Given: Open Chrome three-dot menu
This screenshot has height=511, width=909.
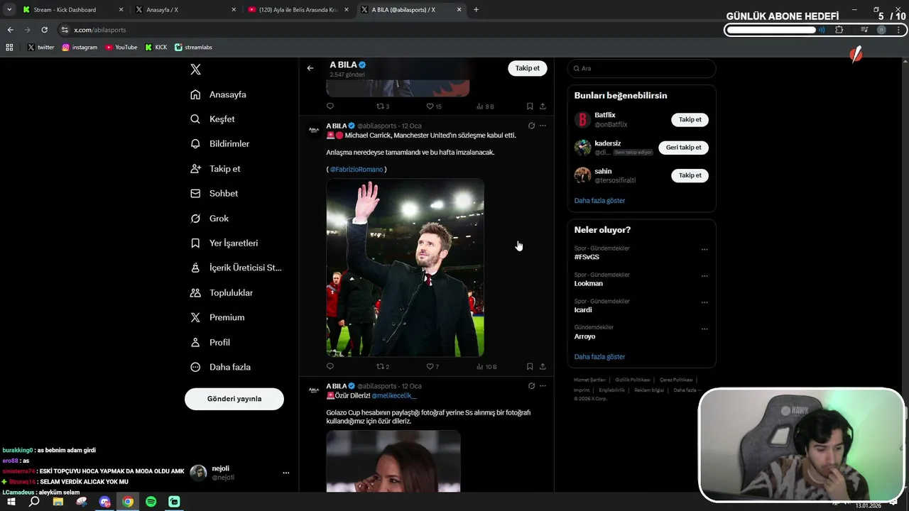Looking at the screenshot, I should [x=899, y=30].
